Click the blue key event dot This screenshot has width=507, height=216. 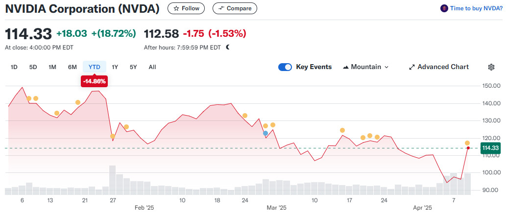[x=266, y=133]
